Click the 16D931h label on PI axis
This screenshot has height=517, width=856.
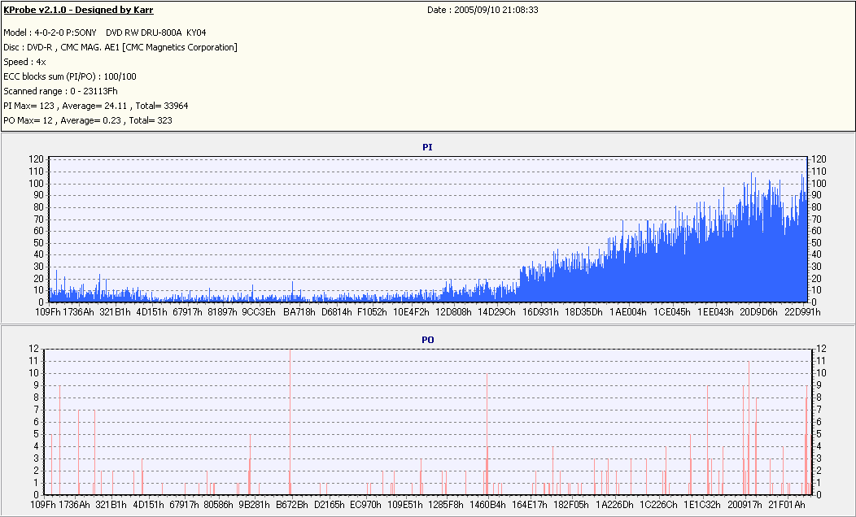click(540, 312)
